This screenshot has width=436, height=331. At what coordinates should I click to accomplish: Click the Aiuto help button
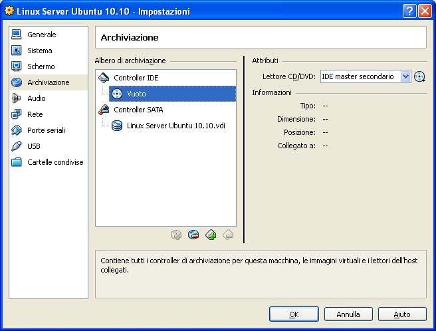[402, 314]
